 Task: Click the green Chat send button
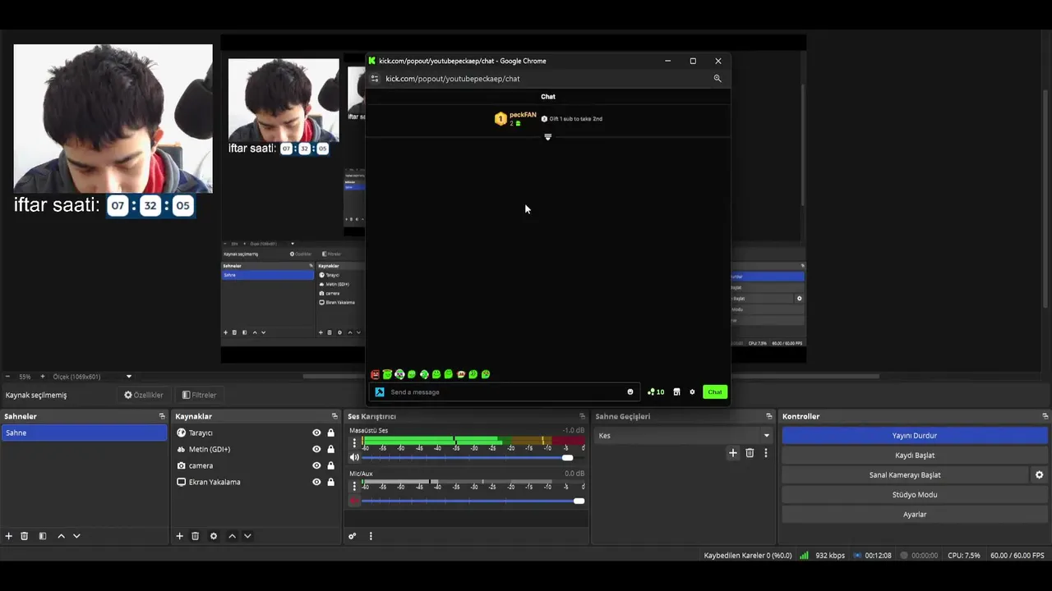(715, 392)
